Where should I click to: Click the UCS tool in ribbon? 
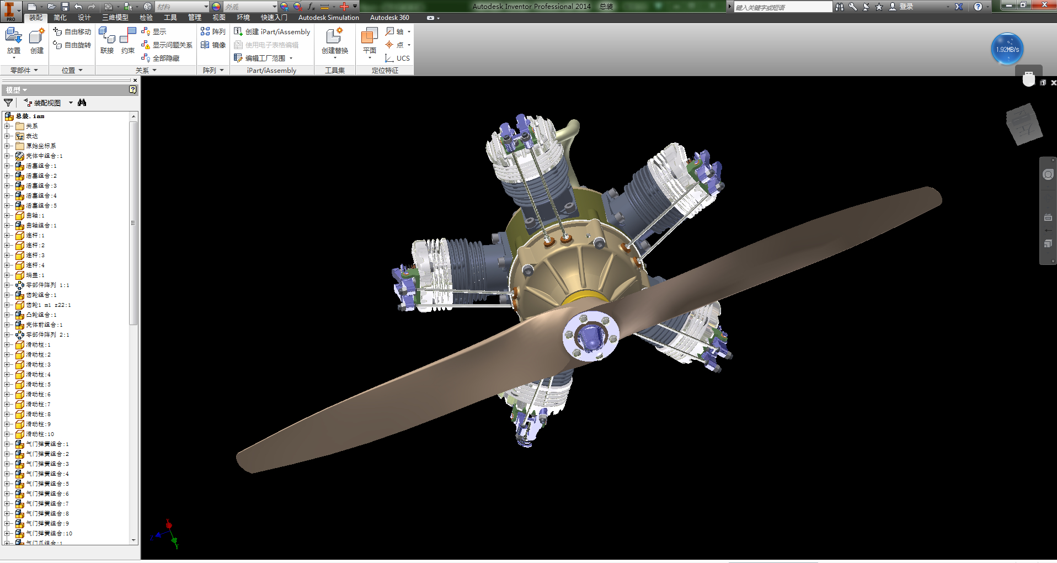(x=398, y=58)
